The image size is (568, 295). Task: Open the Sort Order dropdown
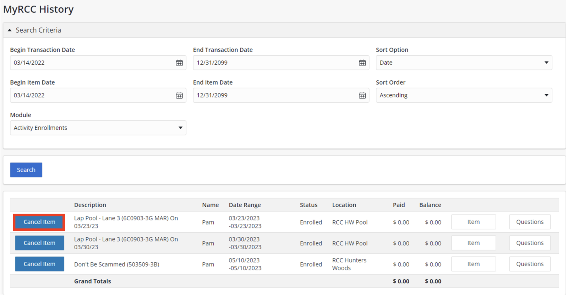[464, 95]
